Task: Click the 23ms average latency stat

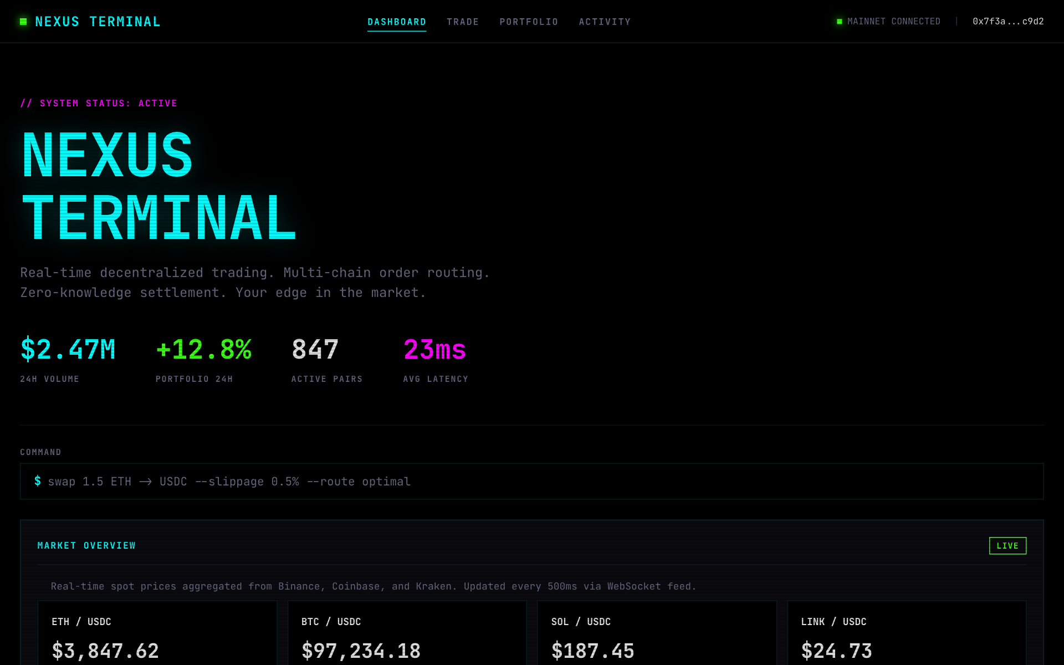Action: pos(435,350)
